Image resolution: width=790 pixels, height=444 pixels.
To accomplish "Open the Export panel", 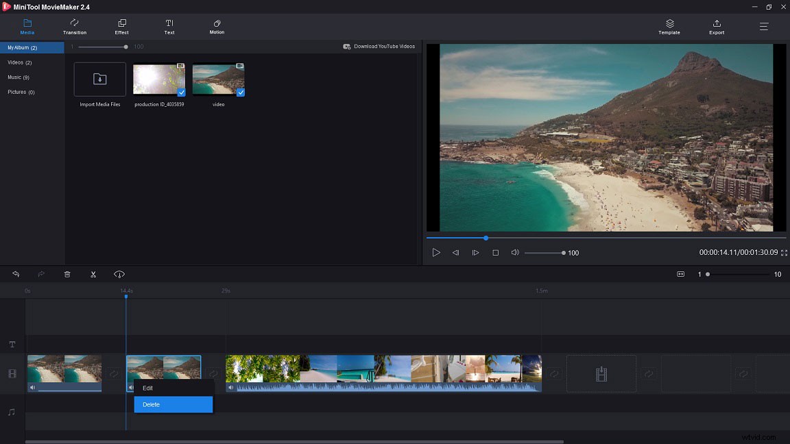I will pos(716,27).
